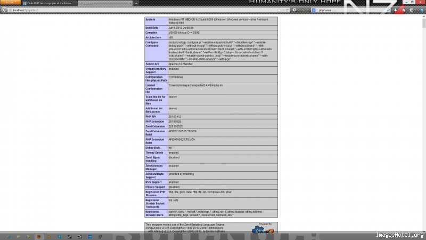The height and width of the screenshot is (240, 426).
Task: Click the Google search engine icon in search box
Action: (314, 10)
